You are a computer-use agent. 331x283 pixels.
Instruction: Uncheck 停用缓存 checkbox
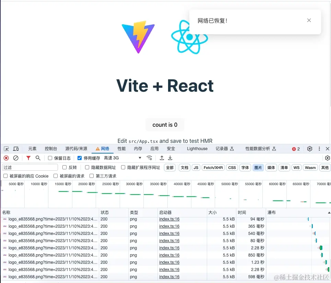80,158
